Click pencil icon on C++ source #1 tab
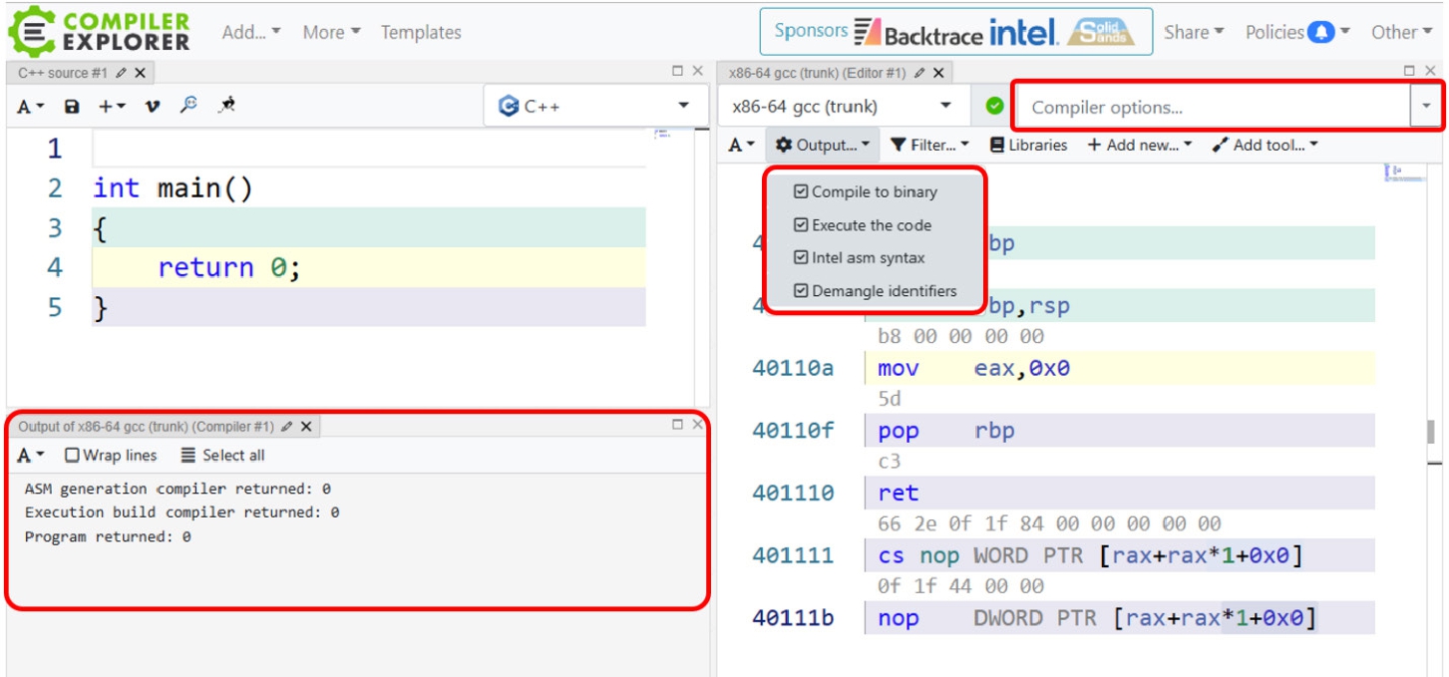This screenshot has width=1449, height=677. [122, 73]
